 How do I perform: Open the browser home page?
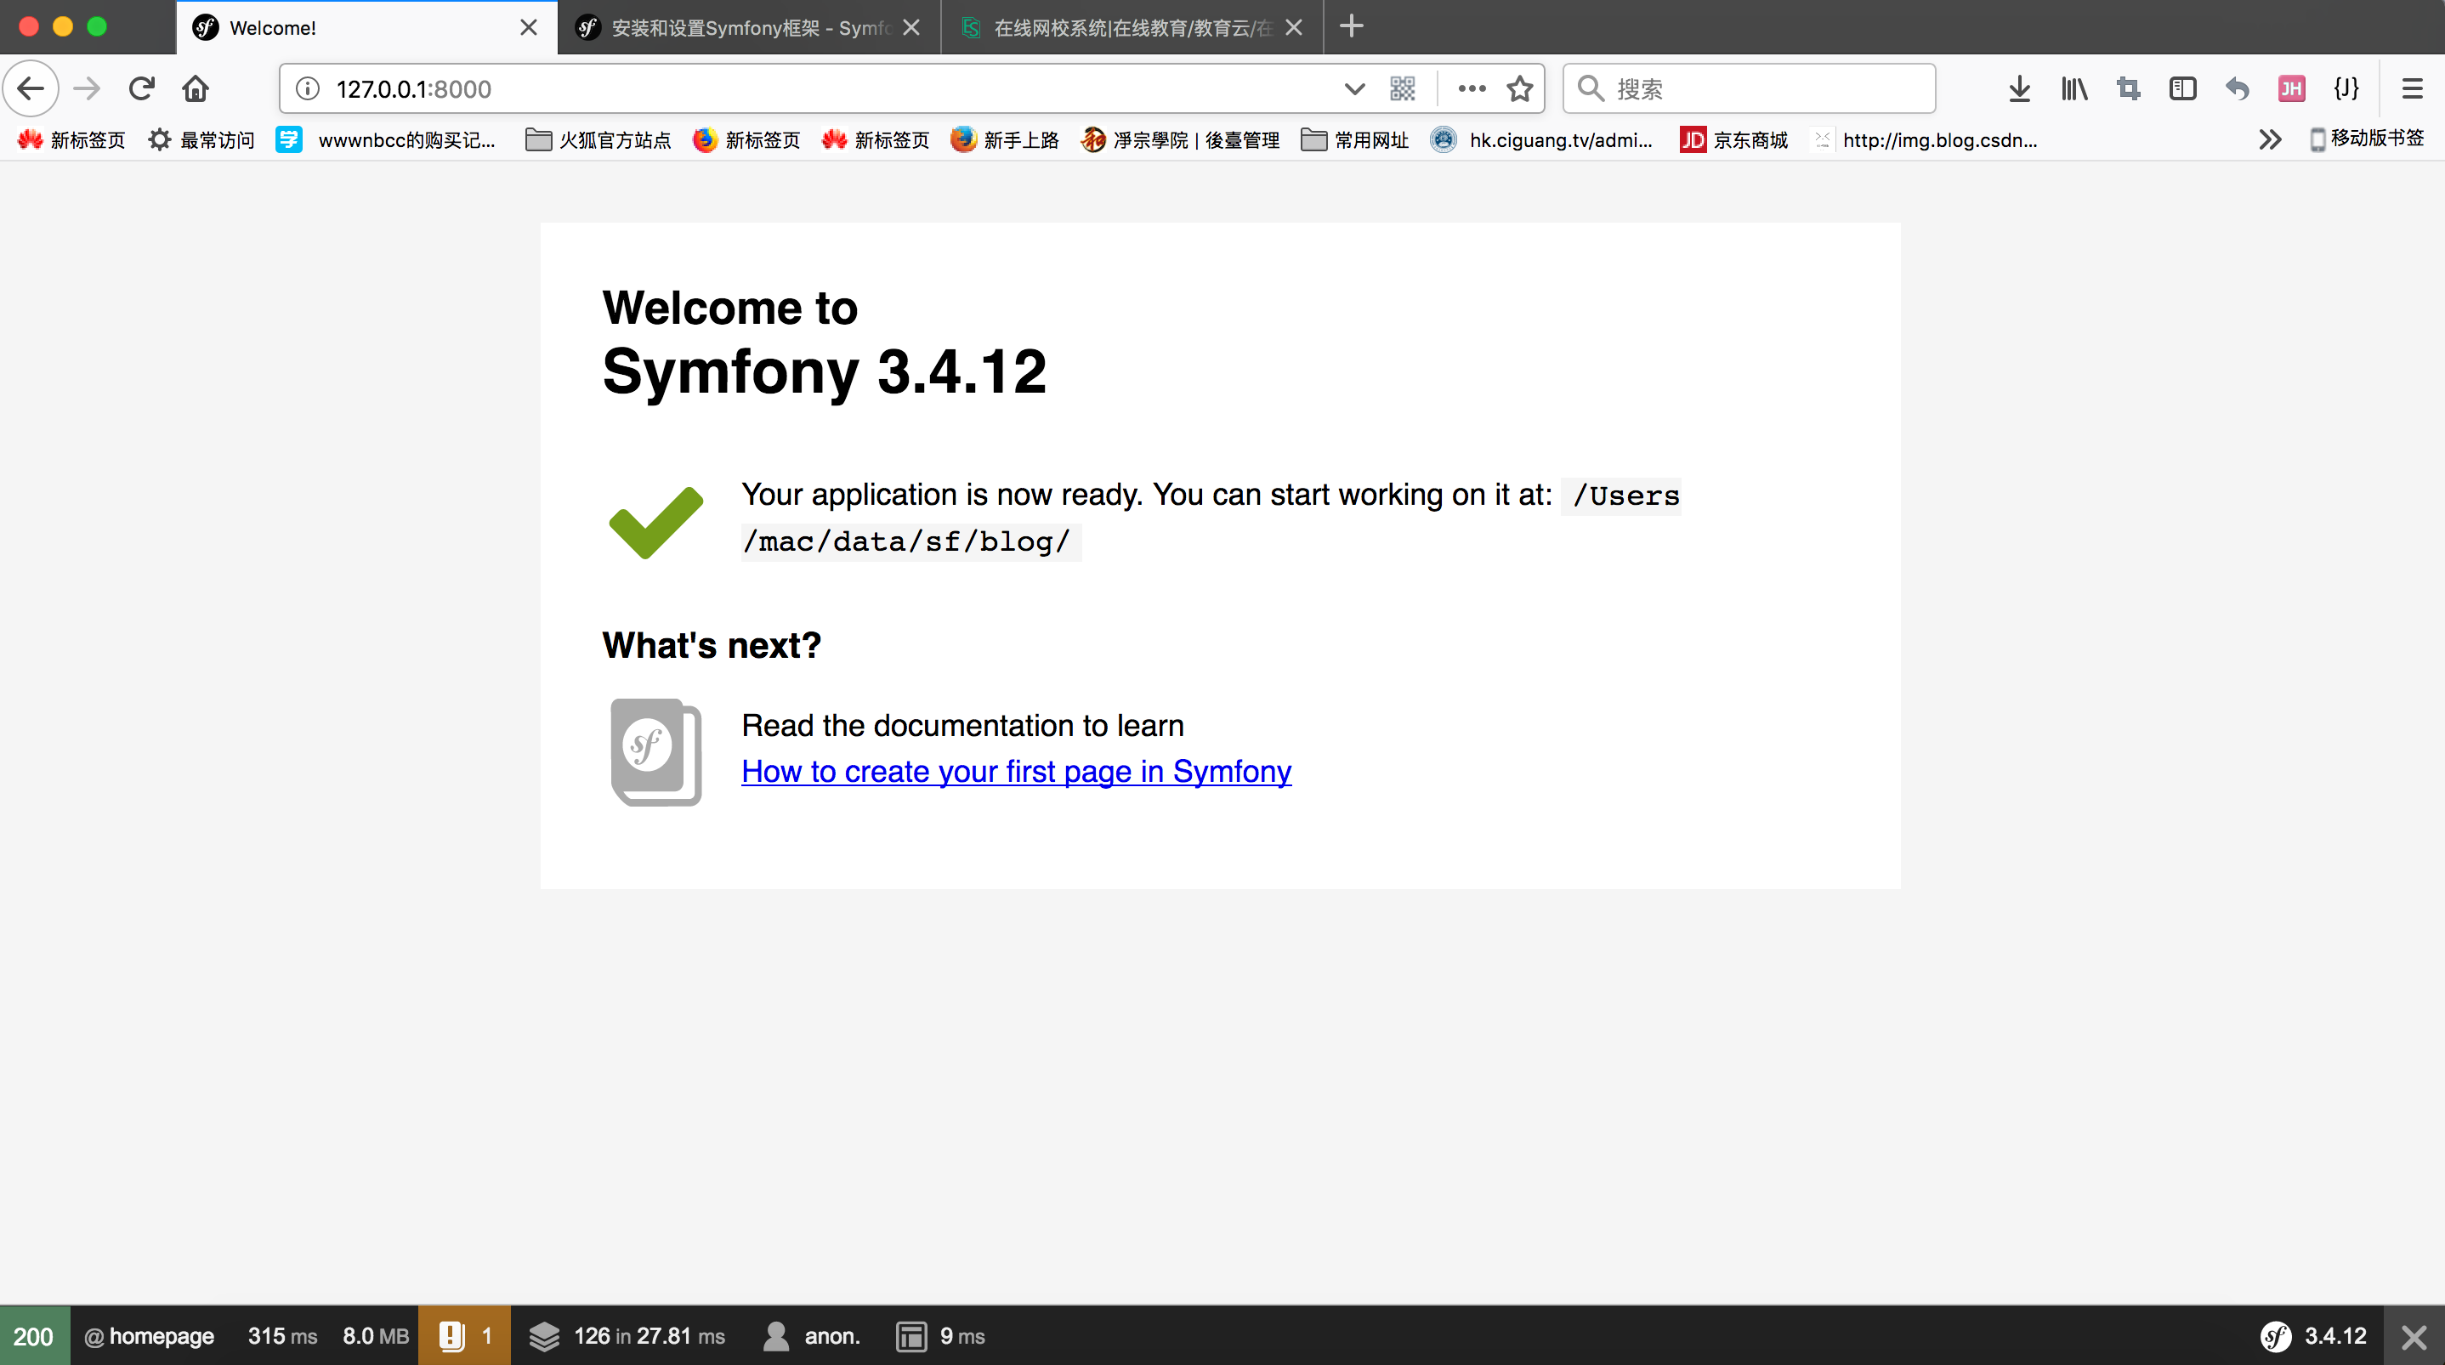(x=196, y=89)
